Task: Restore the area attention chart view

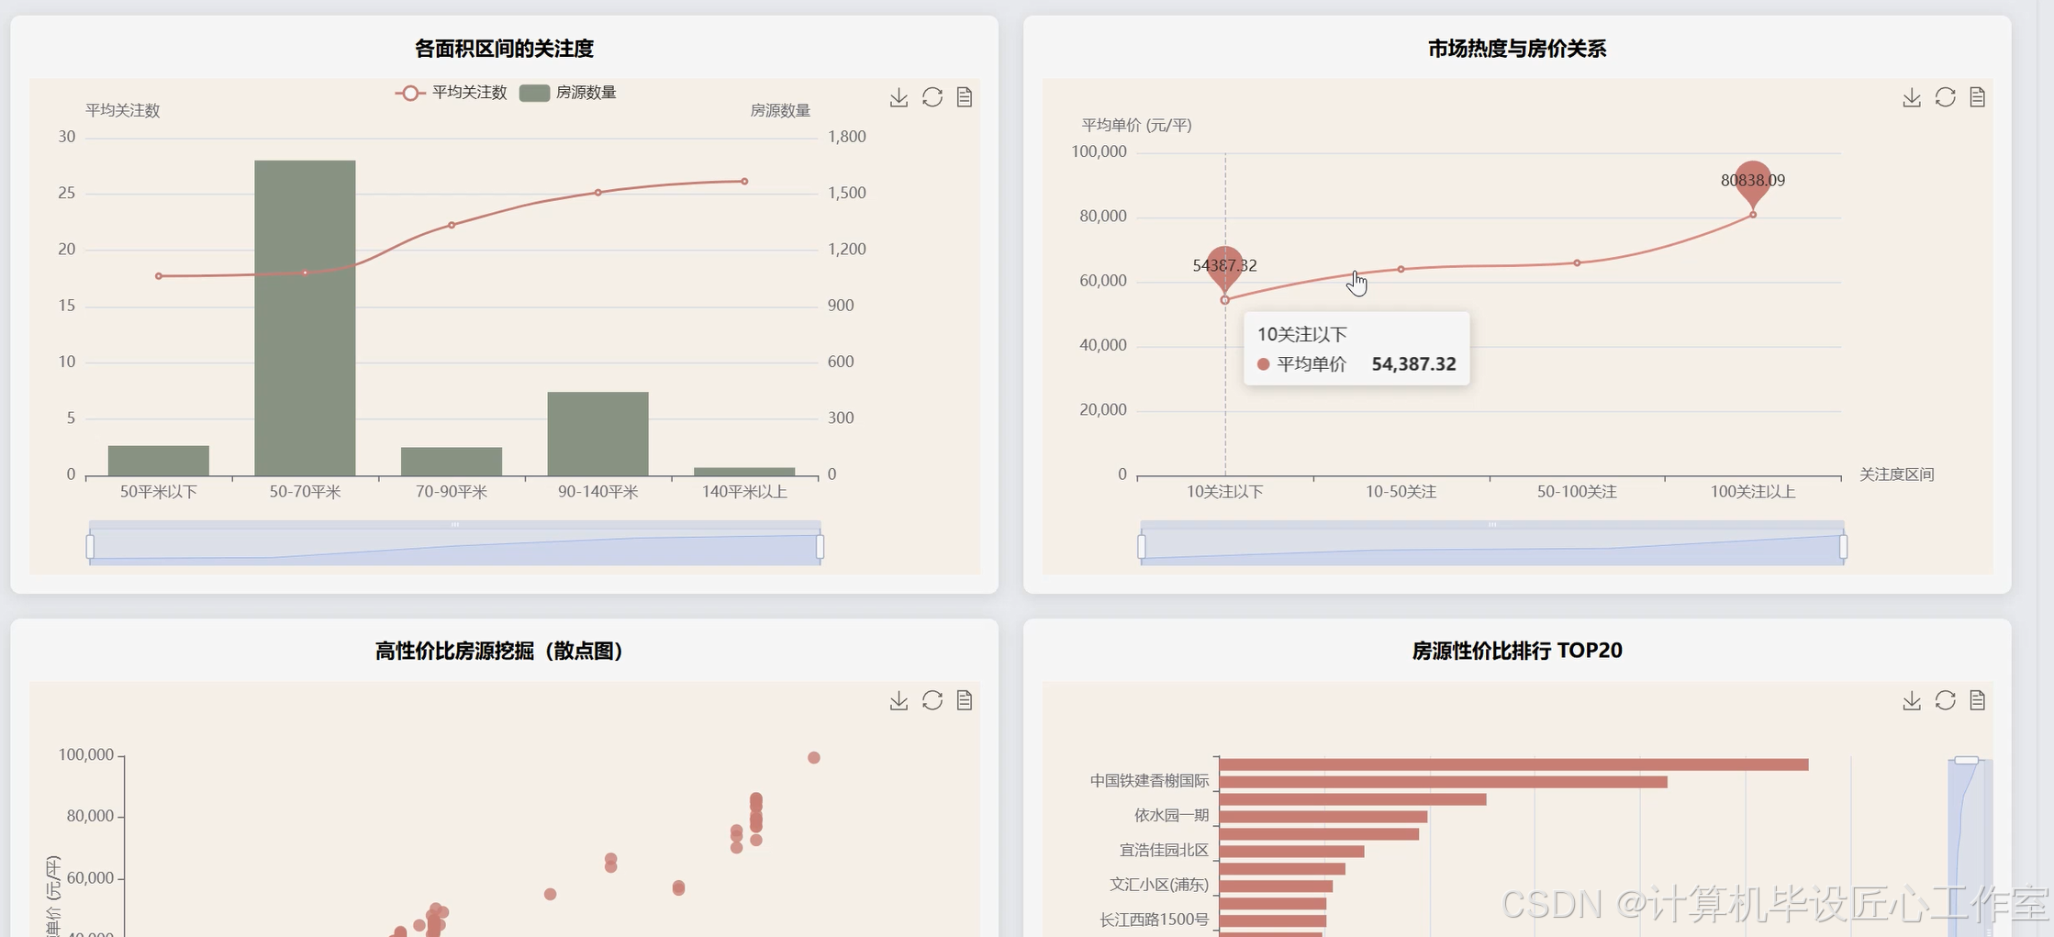Action: (932, 97)
